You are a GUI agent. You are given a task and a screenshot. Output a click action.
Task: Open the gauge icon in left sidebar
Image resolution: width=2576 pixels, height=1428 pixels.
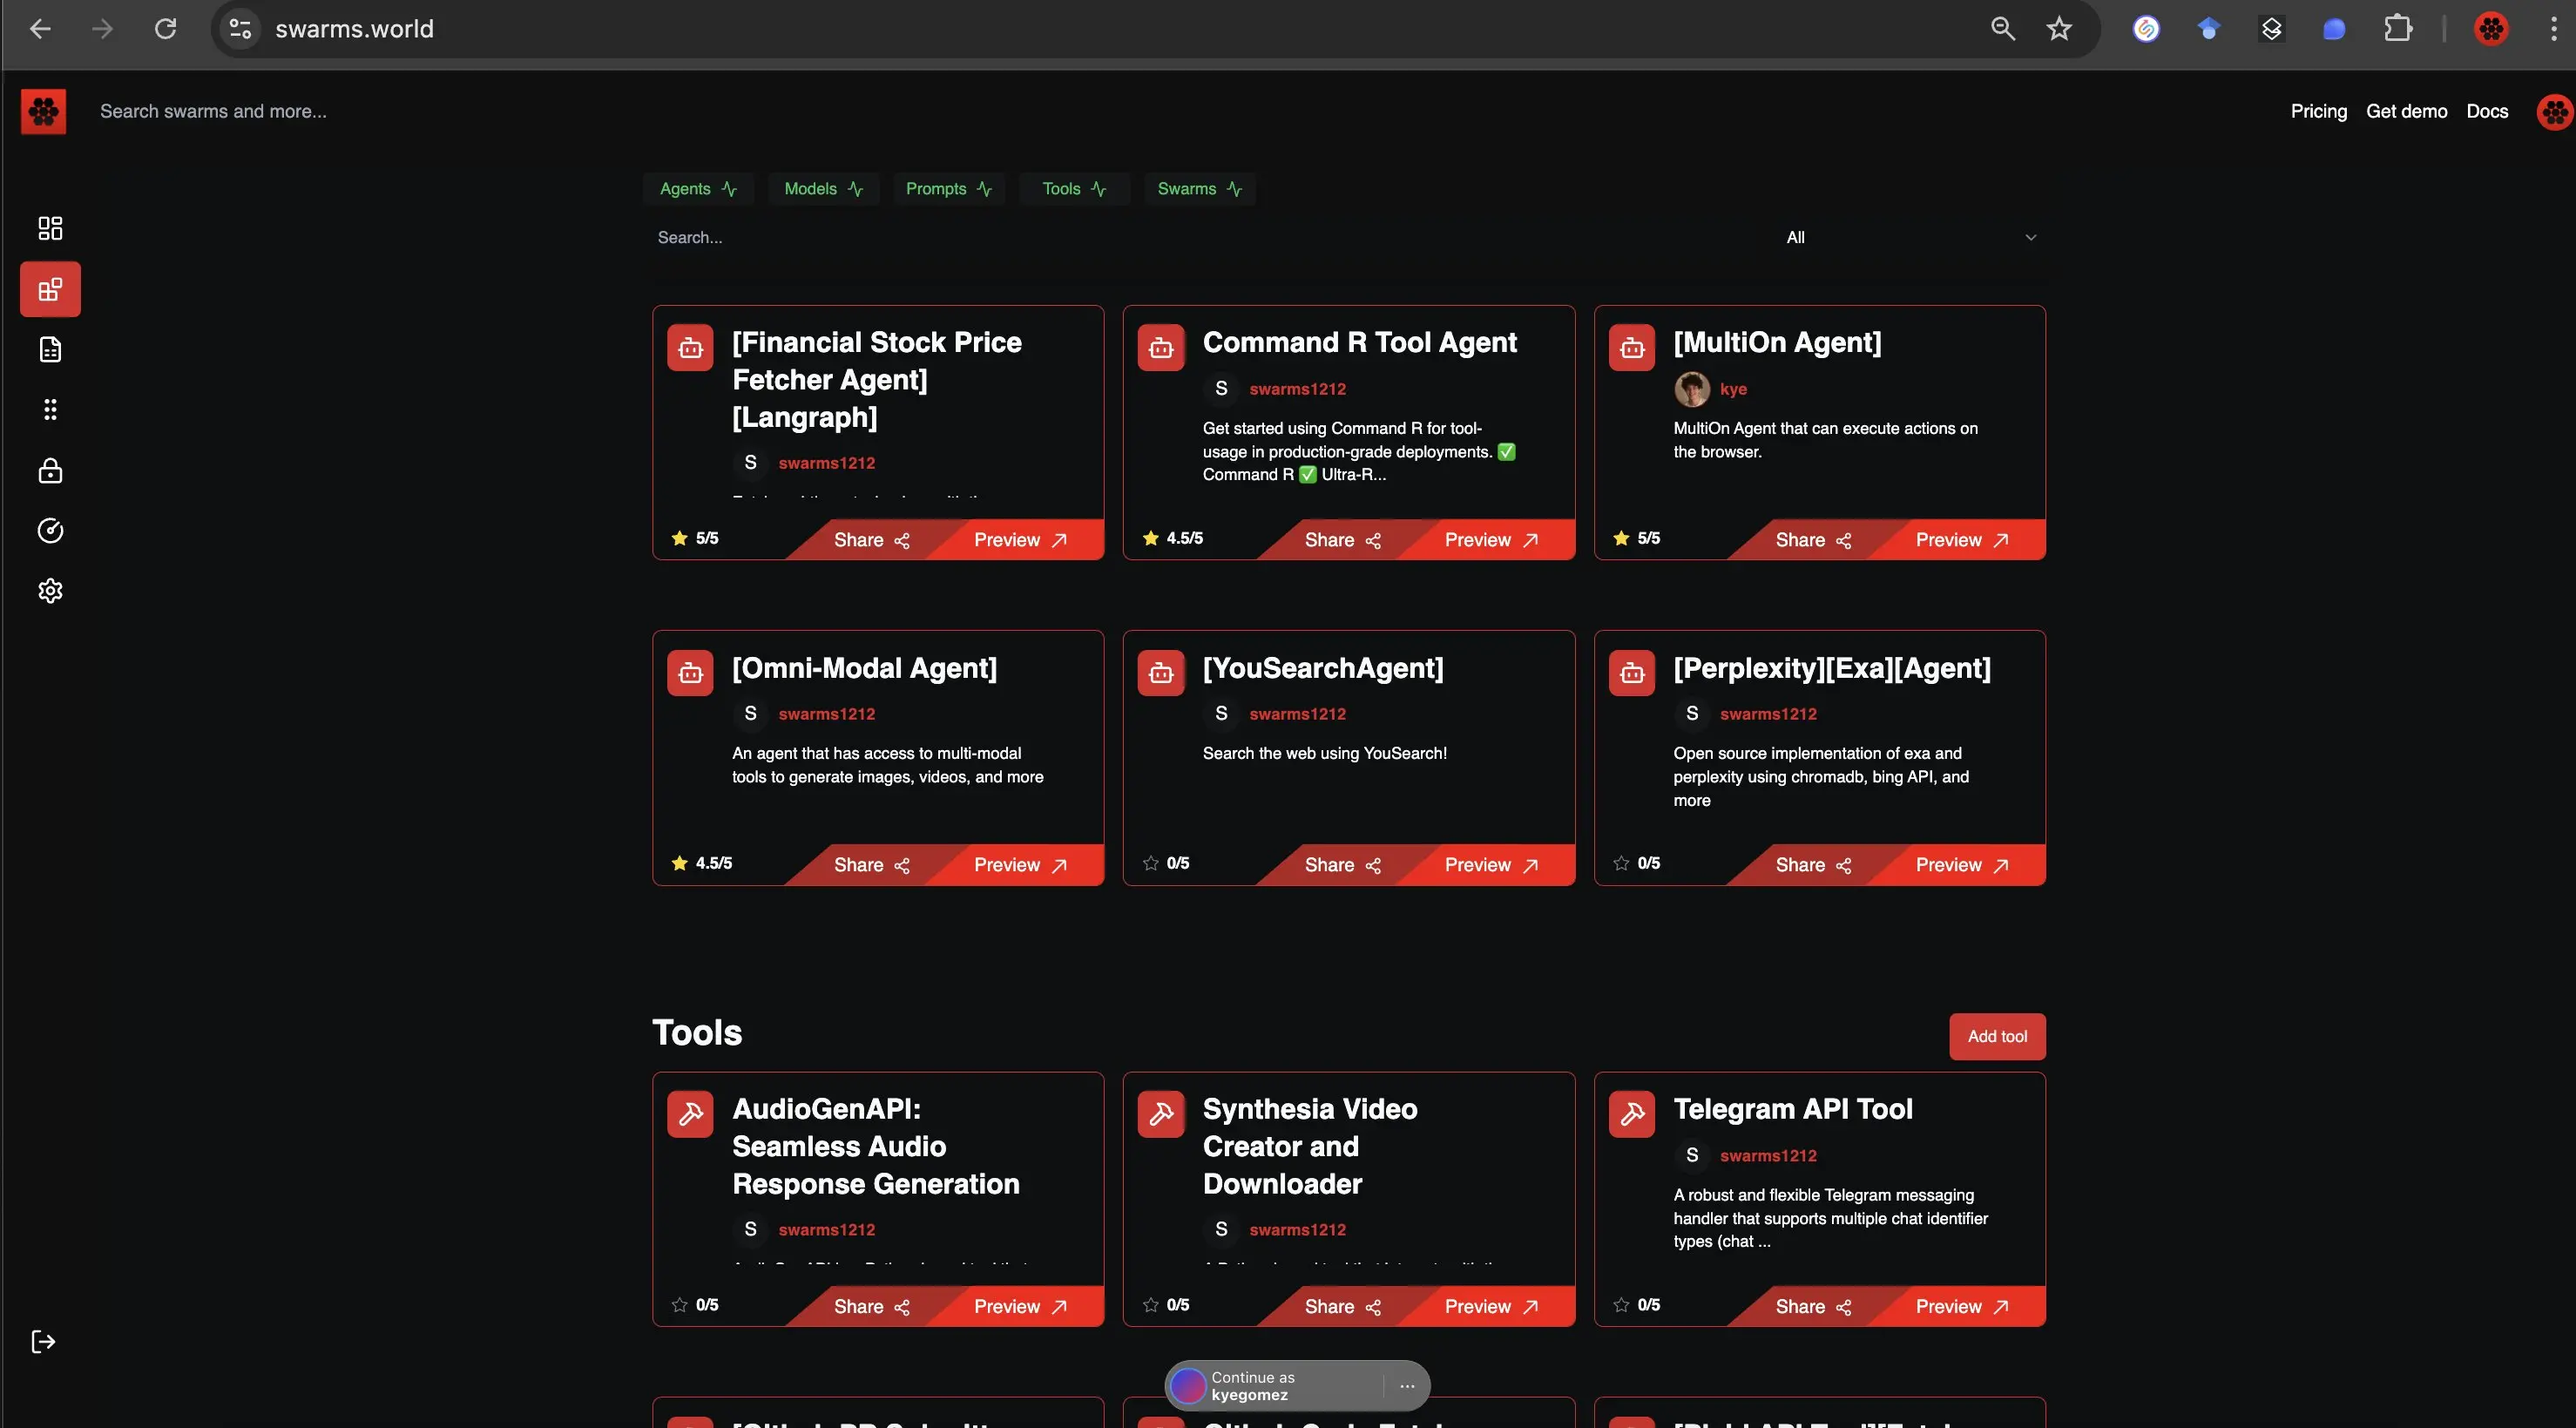[x=50, y=531]
